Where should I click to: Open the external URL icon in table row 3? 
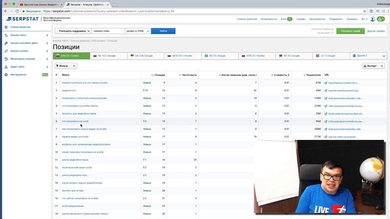pyautogui.click(x=326, y=99)
